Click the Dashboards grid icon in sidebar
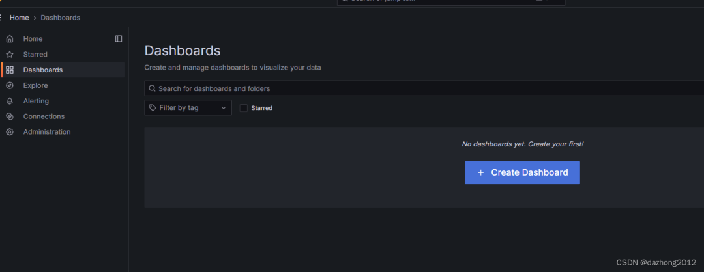This screenshot has height=272, width=704. point(9,70)
